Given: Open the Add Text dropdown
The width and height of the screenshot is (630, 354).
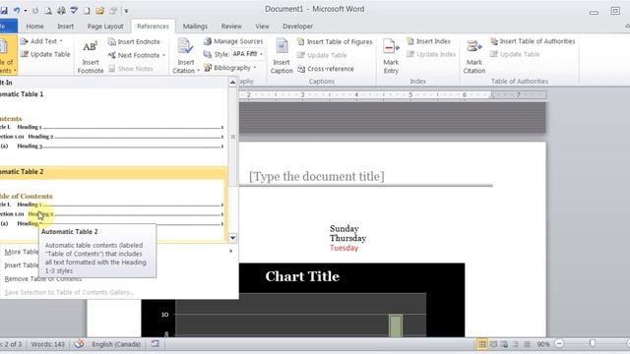Looking at the screenshot, I should click(x=41, y=41).
